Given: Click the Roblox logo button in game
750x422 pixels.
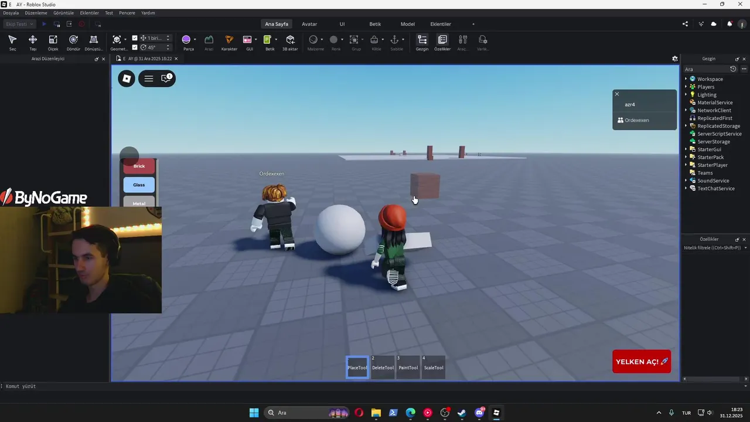Looking at the screenshot, I should pyautogui.click(x=127, y=79).
